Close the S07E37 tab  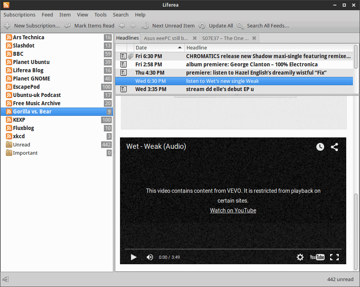(x=254, y=38)
